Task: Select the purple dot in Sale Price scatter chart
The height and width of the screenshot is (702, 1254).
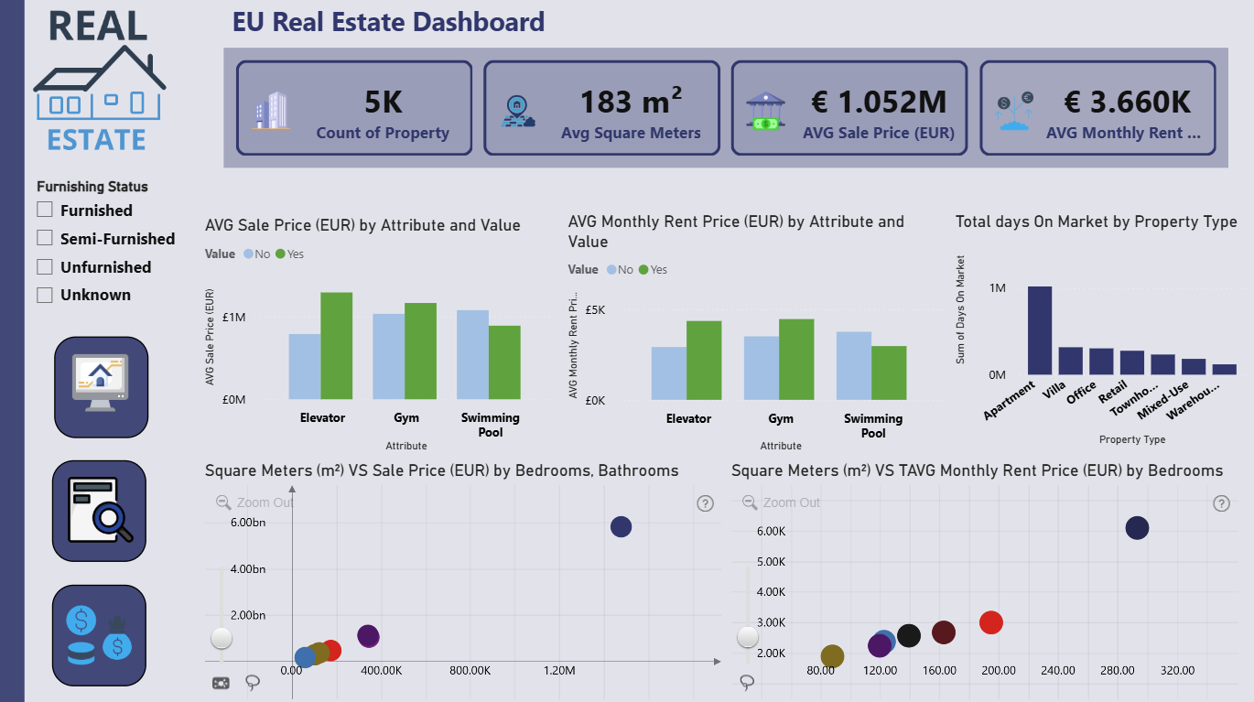Action: 368,636
